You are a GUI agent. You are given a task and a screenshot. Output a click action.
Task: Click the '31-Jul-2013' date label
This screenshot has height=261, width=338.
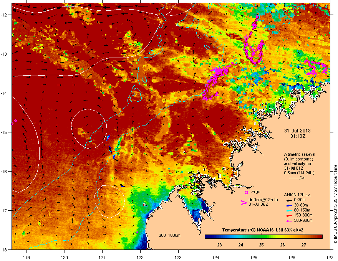(x=297, y=131)
